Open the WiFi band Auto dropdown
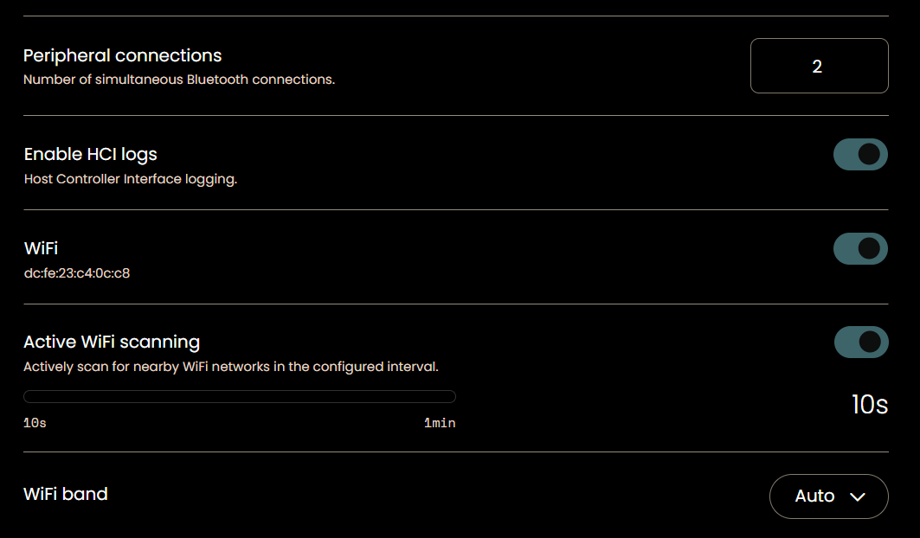 click(828, 496)
